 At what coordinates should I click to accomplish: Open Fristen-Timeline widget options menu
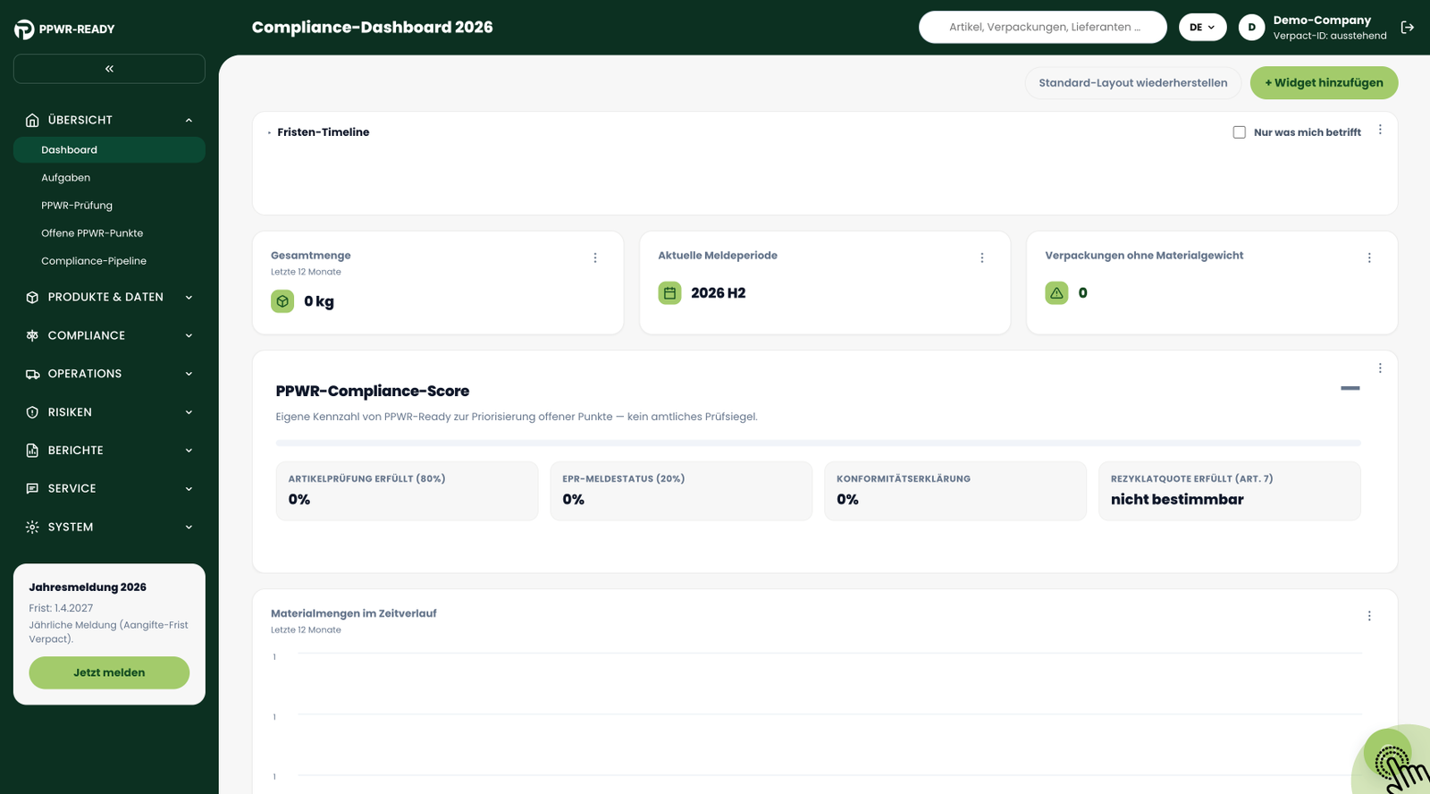[1380, 130]
